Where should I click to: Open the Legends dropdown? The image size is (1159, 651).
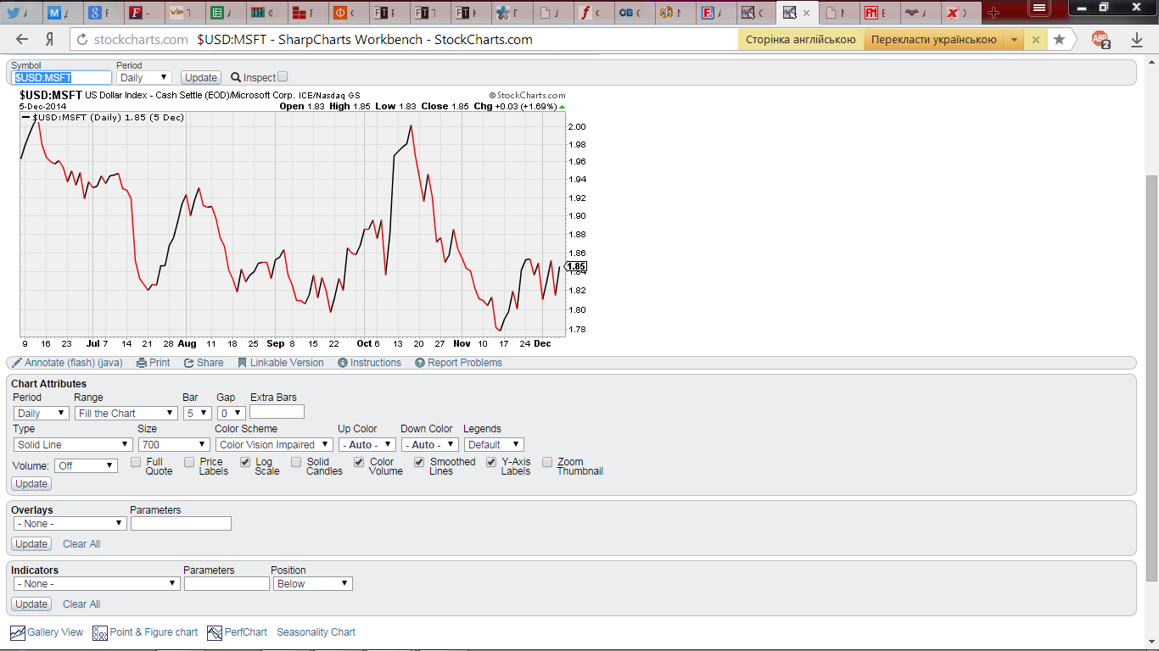click(494, 445)
